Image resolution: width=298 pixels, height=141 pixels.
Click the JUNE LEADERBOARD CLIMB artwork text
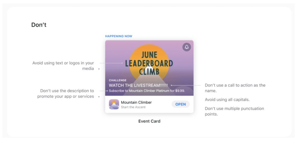149,63
